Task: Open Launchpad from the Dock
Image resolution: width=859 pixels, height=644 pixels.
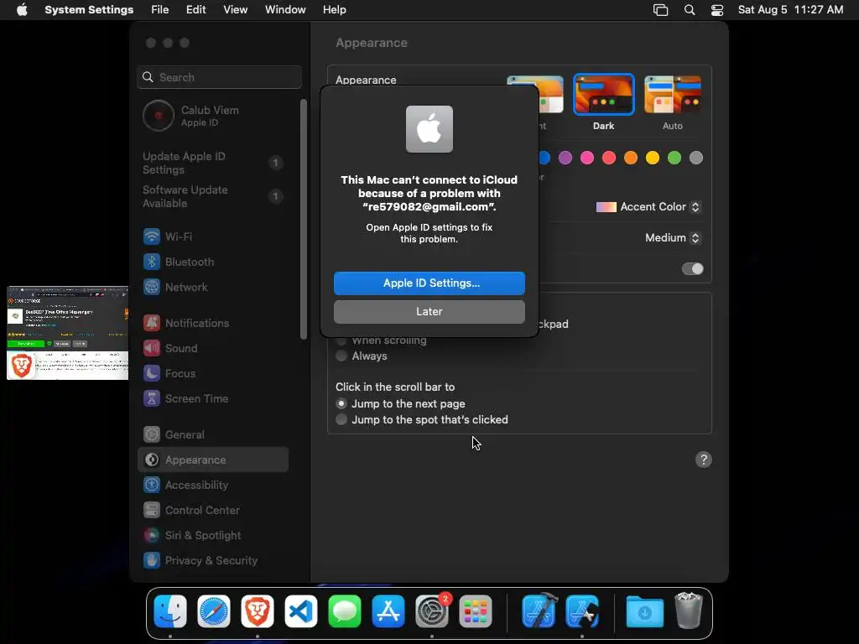Action: click(476, 611)
